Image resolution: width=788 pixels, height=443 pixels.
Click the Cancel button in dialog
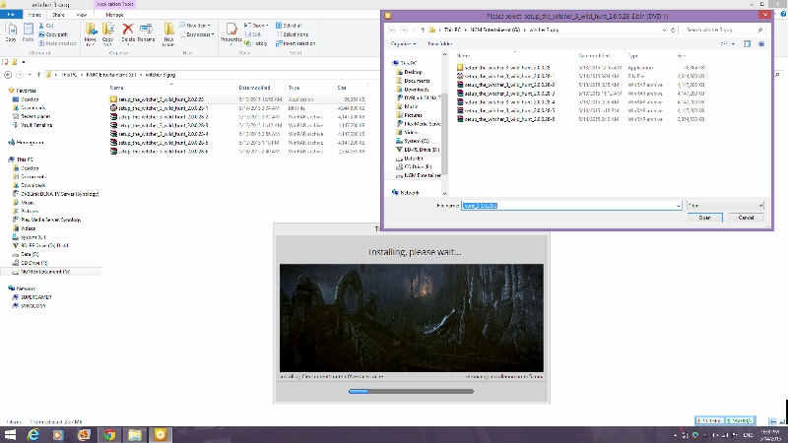tap(746, 218)
